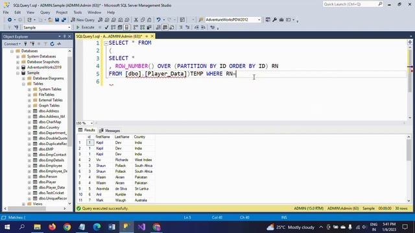The height and width of the screenshot is (233, 415).
Task: Switch to the Results tab
Action: 86,130
